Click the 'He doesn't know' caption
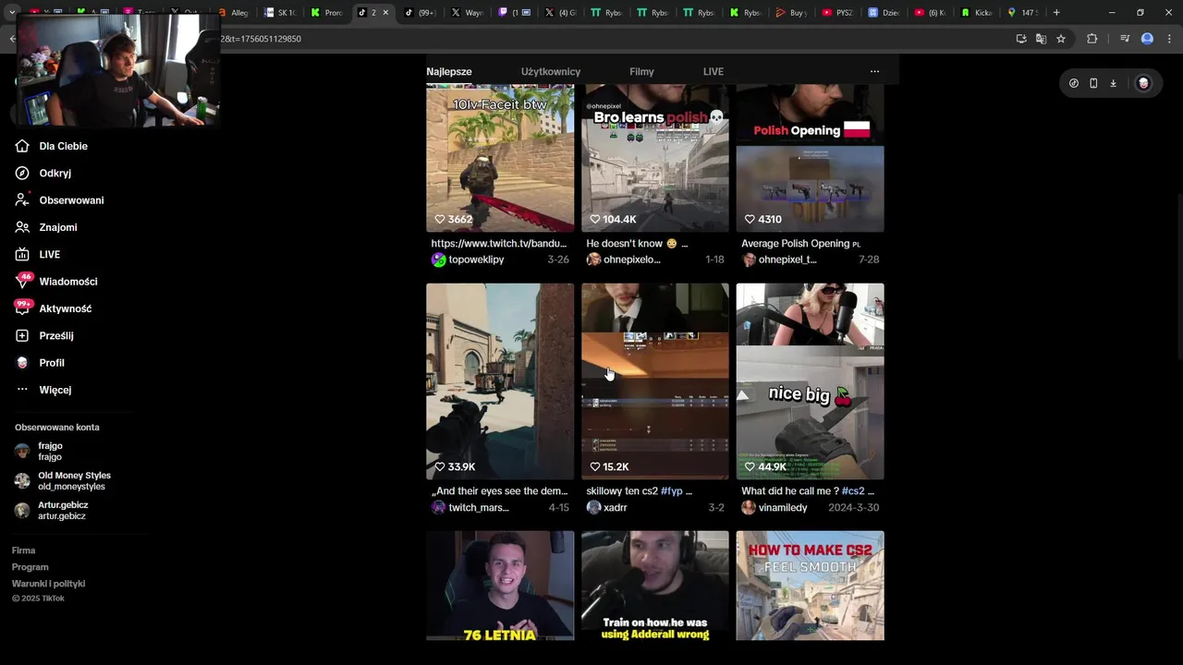This screenshot has height=665, width=1183. 637,244
